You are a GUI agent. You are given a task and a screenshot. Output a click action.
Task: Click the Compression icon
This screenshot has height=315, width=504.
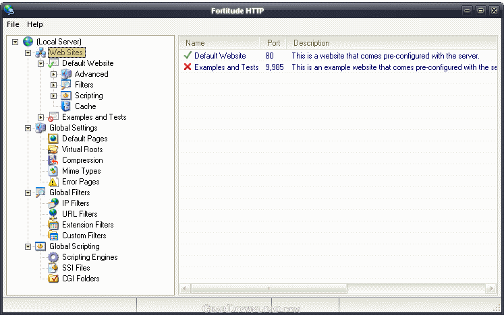[x=53, y=160]
